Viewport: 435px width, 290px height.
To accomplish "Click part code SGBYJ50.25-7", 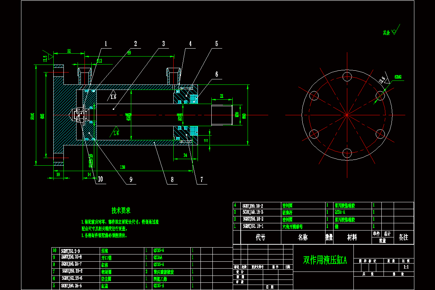I will 72,264.
